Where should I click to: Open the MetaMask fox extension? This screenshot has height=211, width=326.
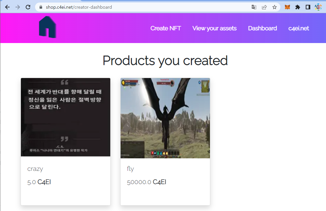(x=287, y=7)
